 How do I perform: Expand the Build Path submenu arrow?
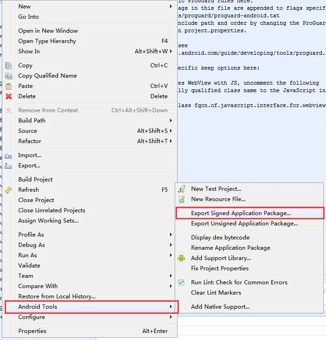171,121
